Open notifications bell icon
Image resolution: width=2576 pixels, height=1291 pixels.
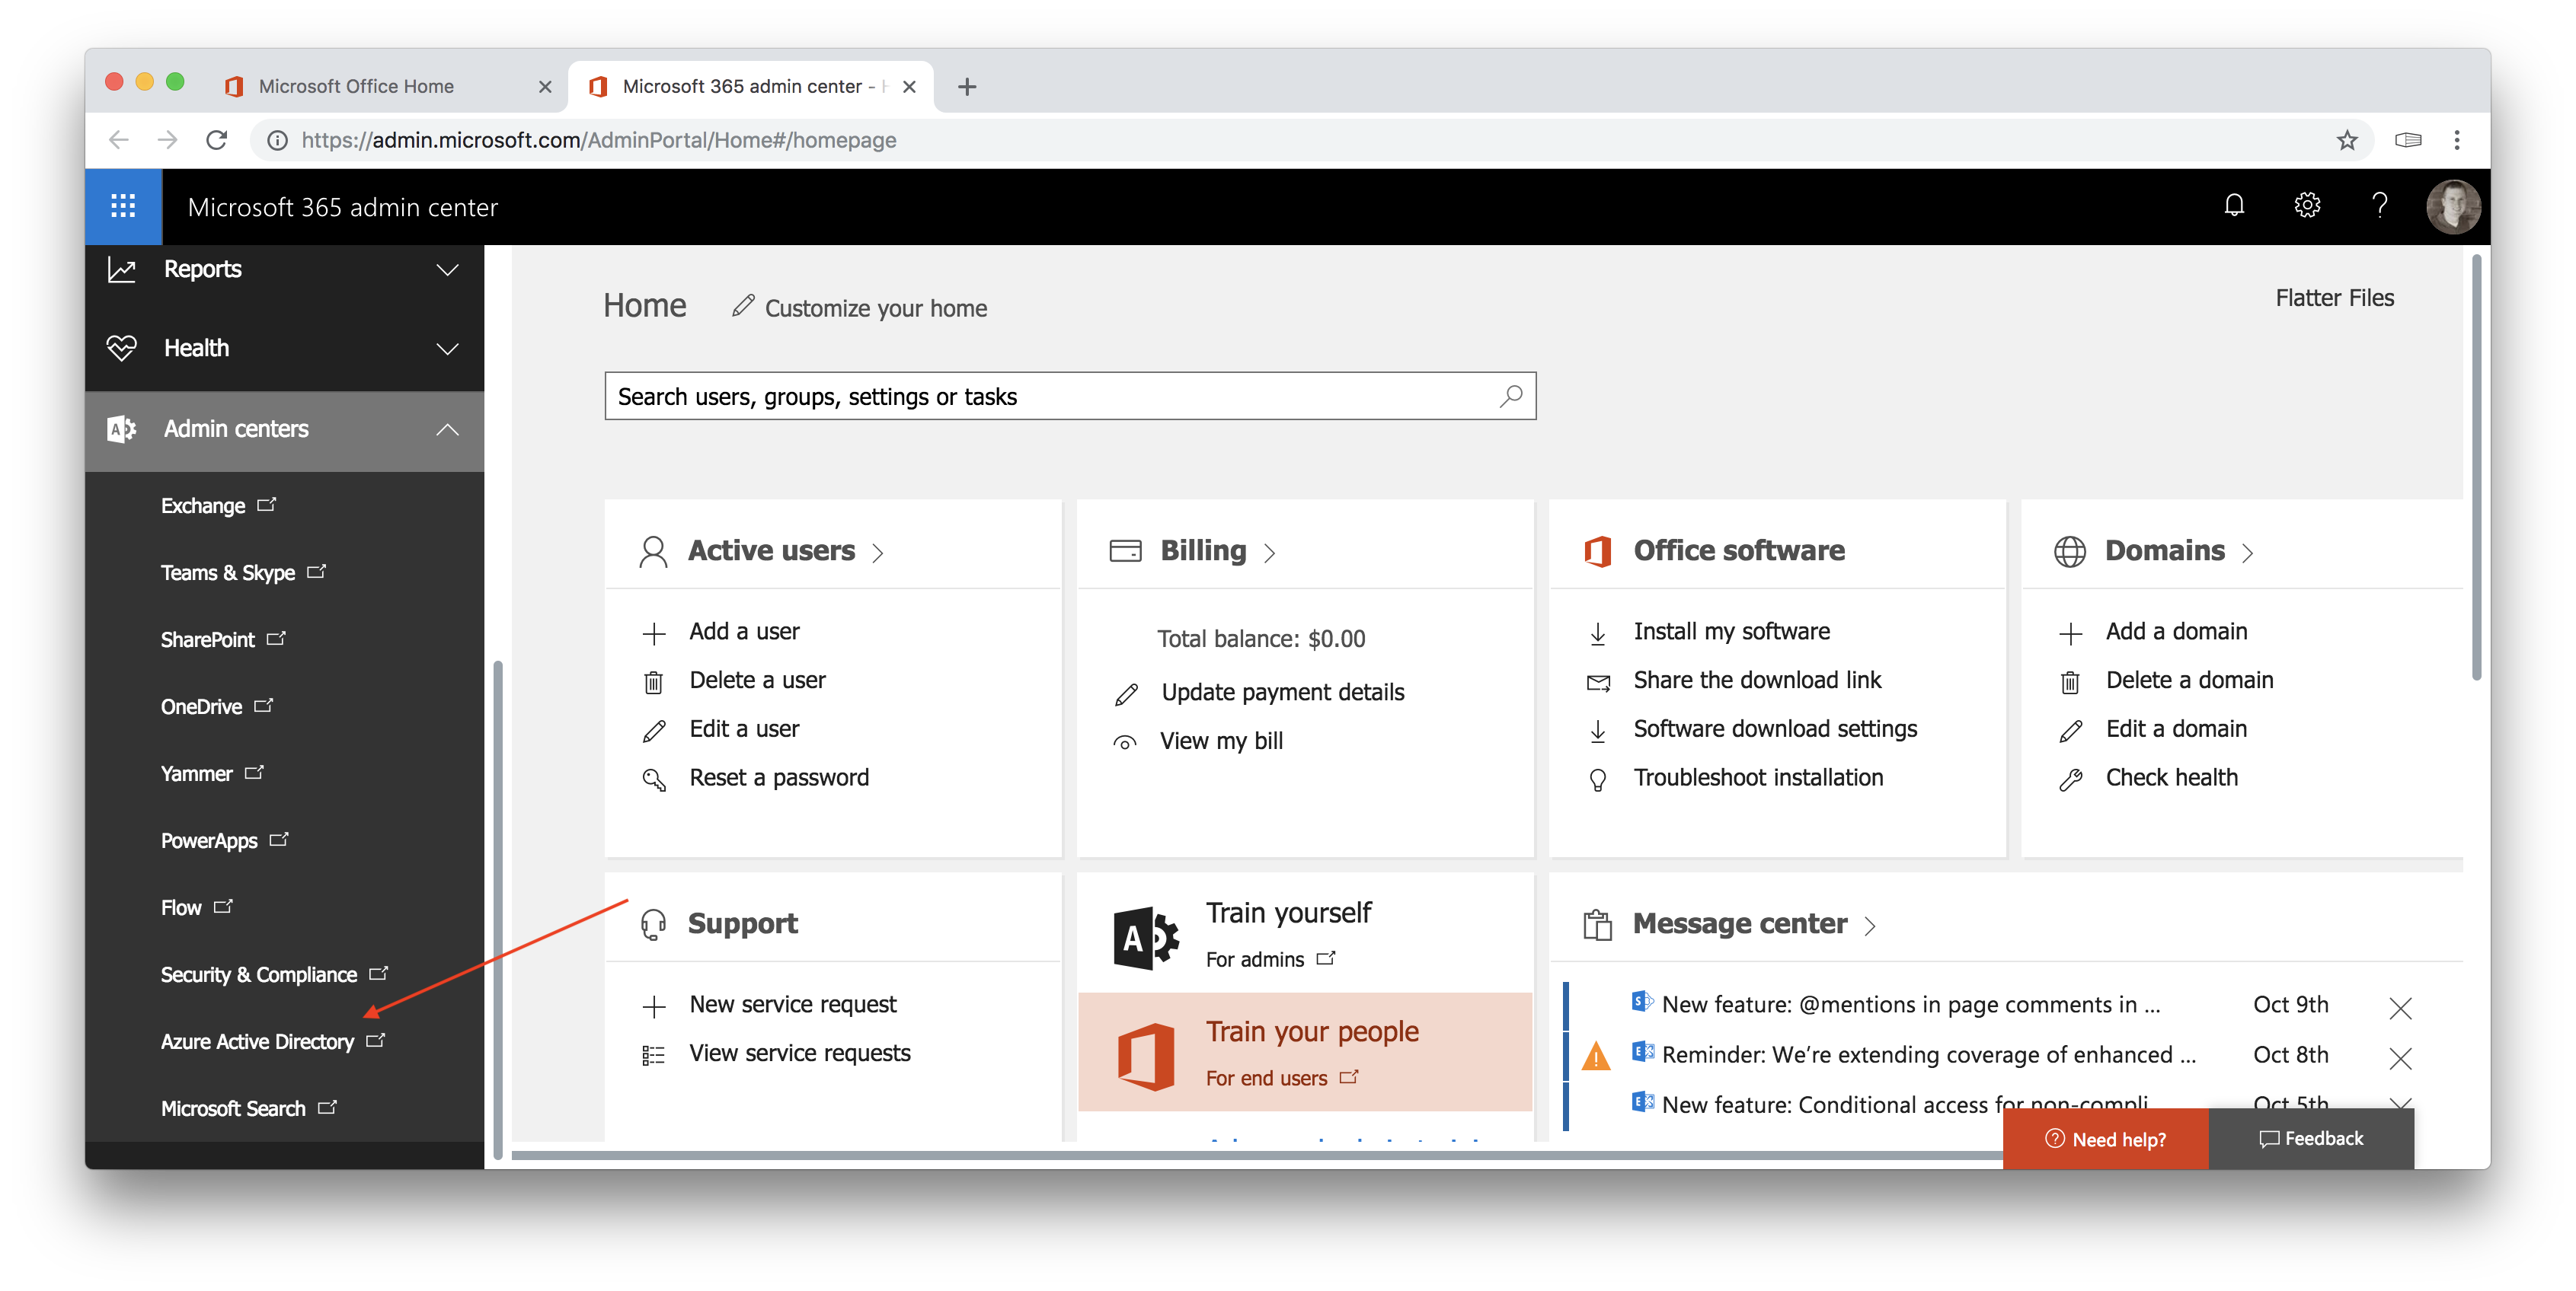(x=2233, y=206)
